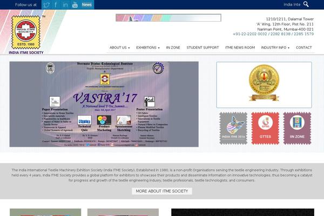This screenshot has width=324, height=216.
Task: Open the GTTES stamp tile
Action: (265, 129)
